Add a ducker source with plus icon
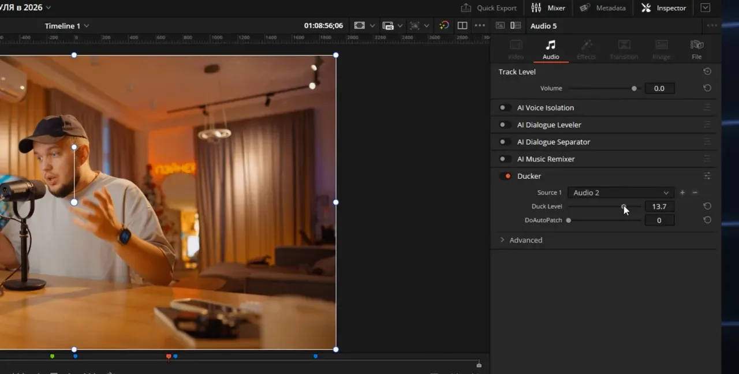 point(682,193)
